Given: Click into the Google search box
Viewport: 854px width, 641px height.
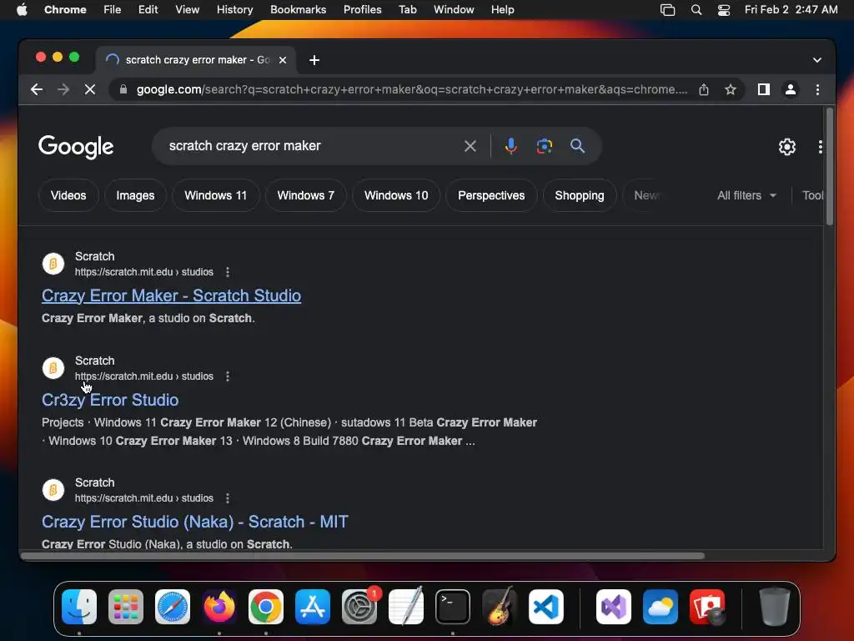Looking at the screenshot, I should point(314,146).
